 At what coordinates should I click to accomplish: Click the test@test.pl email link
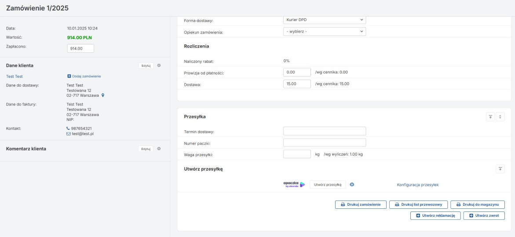point(83,134)
